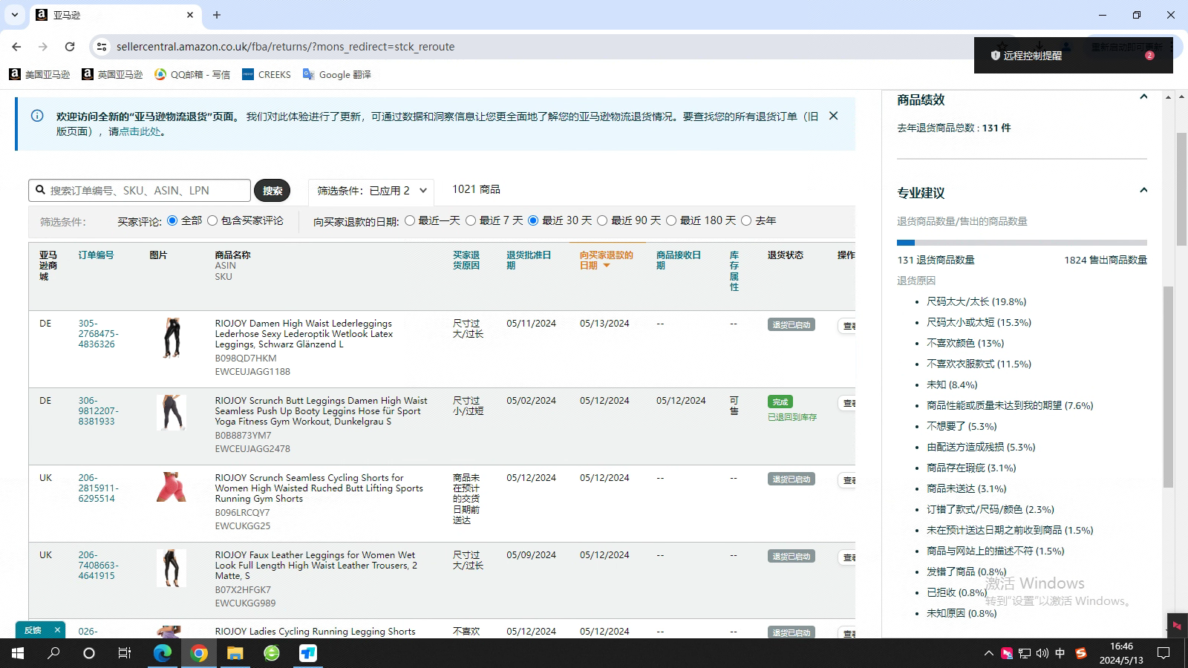Select 最近 30 天 radio
The image size is (1188, 668).
coord(533,220)
